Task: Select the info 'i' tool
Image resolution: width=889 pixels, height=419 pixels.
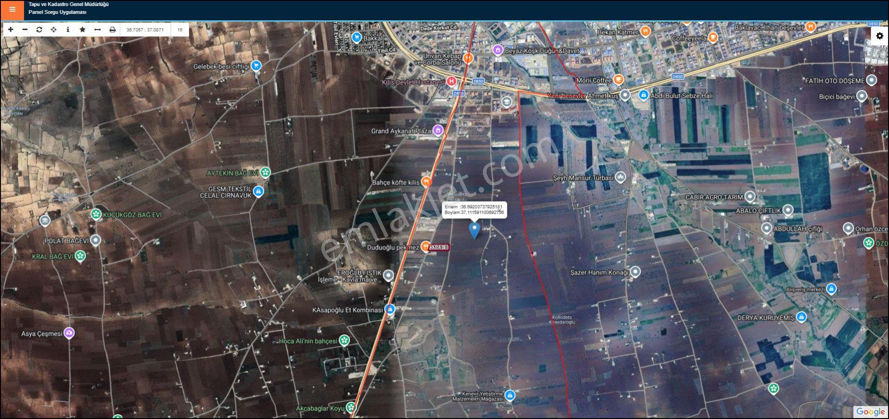Action: point(68,30)
